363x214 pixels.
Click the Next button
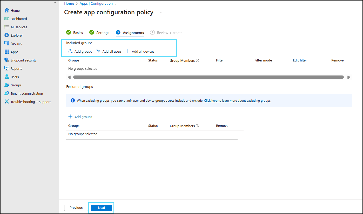coord(102,208)
